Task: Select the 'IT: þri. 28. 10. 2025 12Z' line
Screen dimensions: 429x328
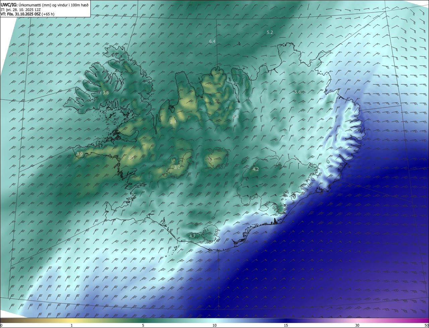Action: pyautogui.click(x=21, y=10)
